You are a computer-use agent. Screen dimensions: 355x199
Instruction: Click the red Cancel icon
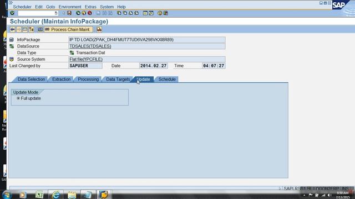[x=90, y=13]
